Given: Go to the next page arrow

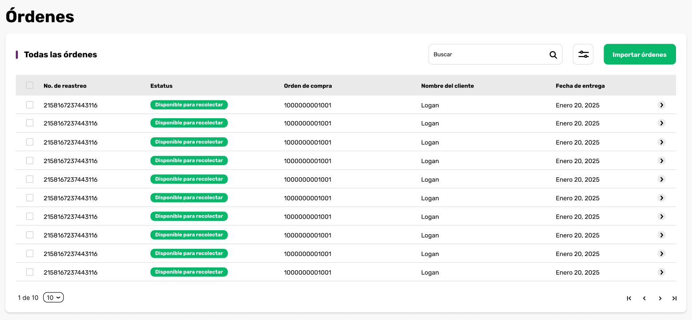Looking at the screenshot, I should (x=660, y=298).
